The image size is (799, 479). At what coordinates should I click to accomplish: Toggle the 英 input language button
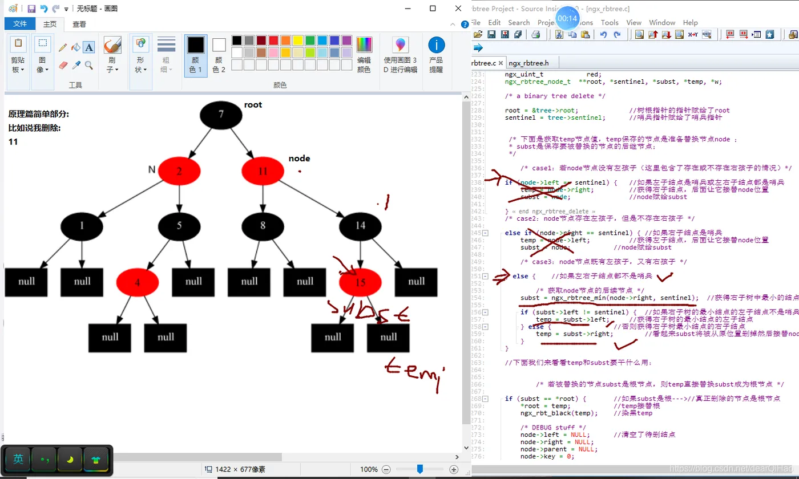point(18,459)
